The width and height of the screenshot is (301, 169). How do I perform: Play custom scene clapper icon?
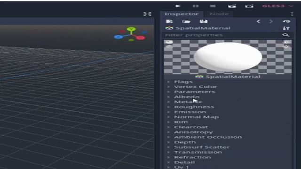(x=249, y=6)
